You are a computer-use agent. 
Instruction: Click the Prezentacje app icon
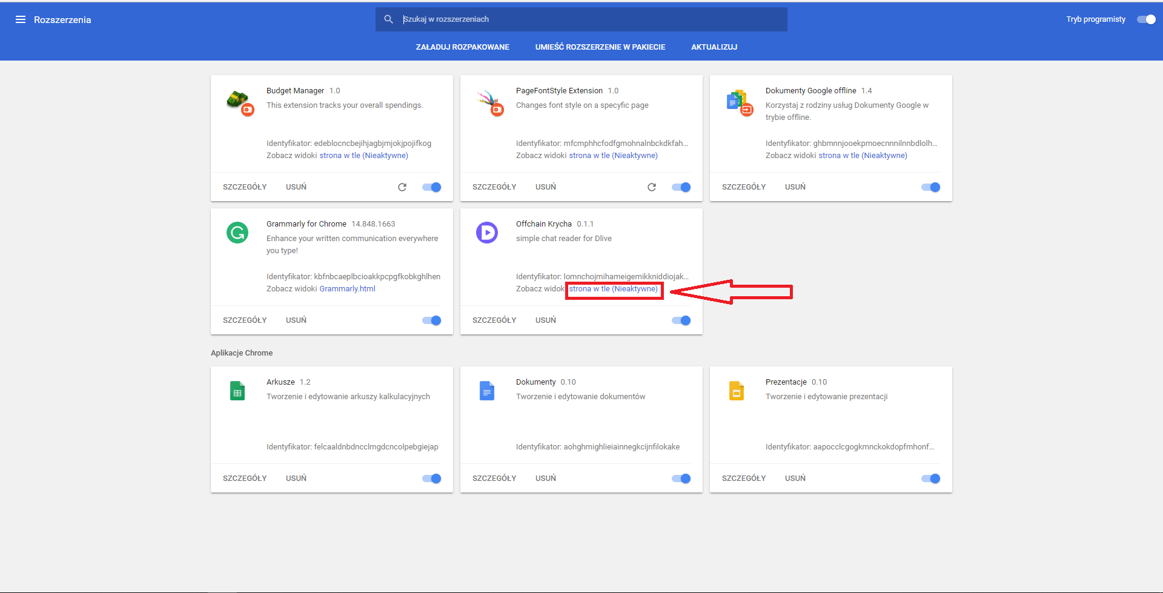tap(737, 391)
